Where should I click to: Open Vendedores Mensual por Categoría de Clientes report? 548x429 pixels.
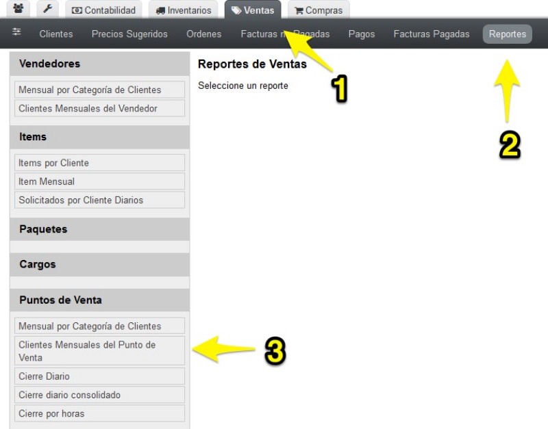tap(99, 90)
